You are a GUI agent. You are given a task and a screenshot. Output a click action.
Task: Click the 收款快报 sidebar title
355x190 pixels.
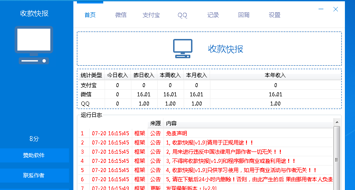(x=34, y=13)
